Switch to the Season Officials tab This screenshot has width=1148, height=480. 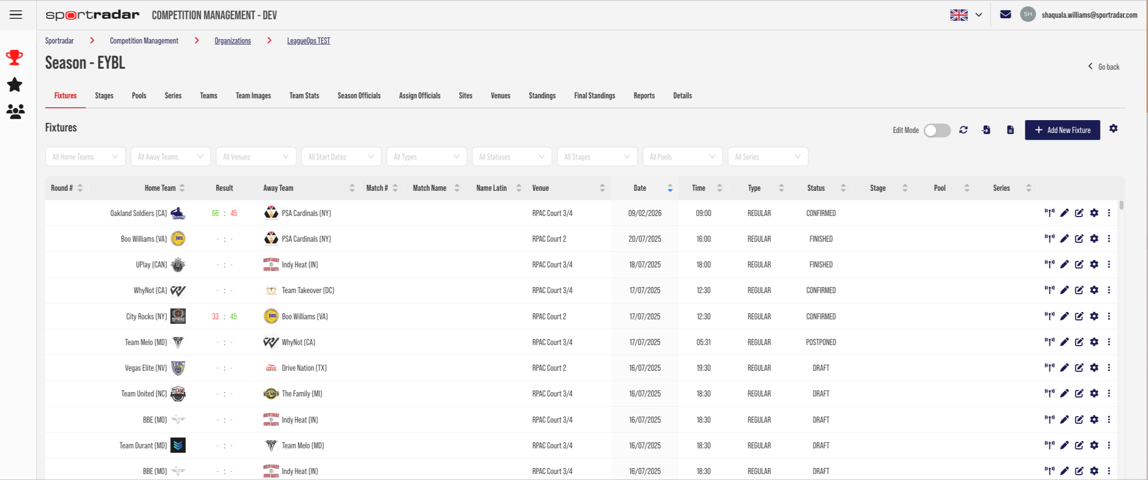pos(359,95)
